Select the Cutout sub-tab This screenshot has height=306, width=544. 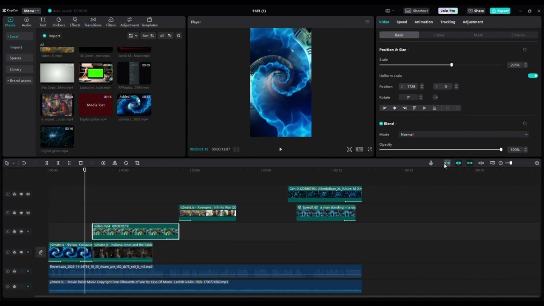[439, 35]
